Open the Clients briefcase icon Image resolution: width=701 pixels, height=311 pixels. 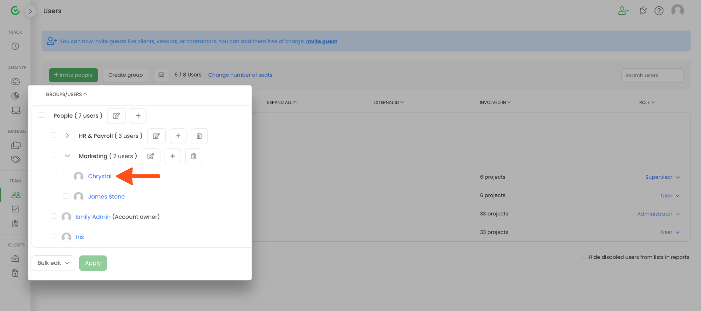tap(15, 259)
